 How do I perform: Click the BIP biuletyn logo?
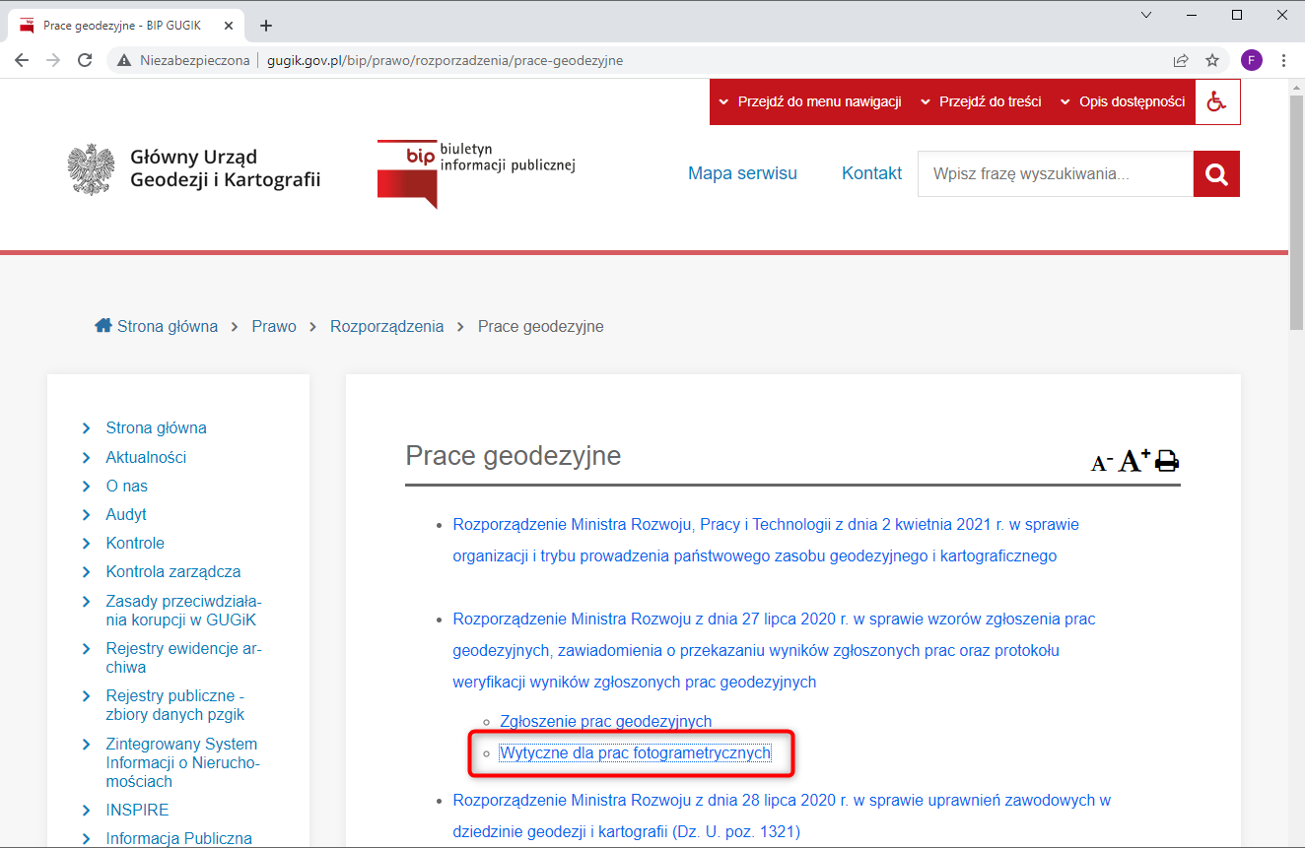(x=476, y=171)
